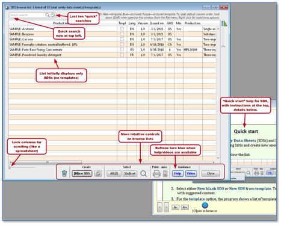Click the printer icon

point(156,173)
